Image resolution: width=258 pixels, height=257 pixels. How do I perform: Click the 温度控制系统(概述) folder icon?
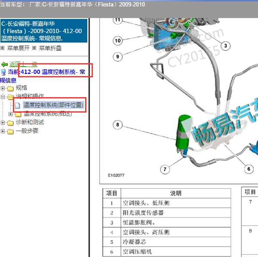18,114
